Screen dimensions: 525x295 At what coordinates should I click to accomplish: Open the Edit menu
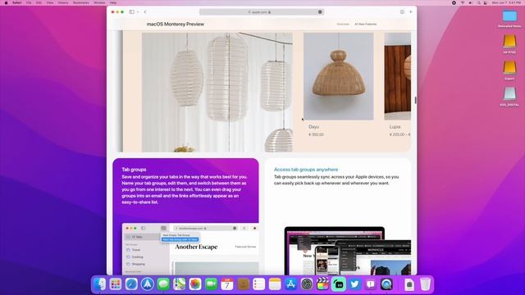(x=39, y=2)
